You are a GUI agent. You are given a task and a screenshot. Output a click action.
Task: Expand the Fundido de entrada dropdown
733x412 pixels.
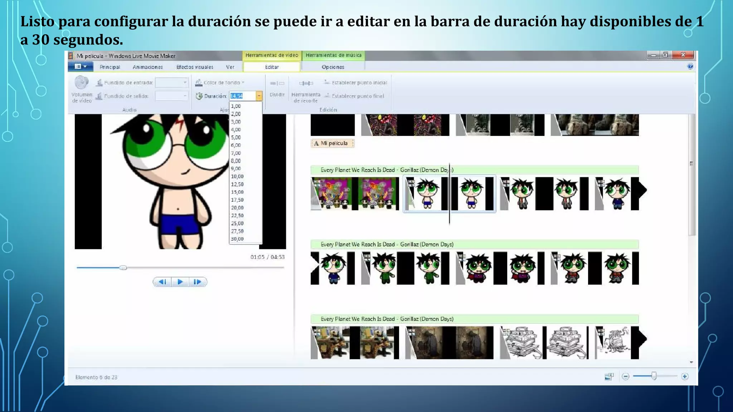tap(185, 83)
